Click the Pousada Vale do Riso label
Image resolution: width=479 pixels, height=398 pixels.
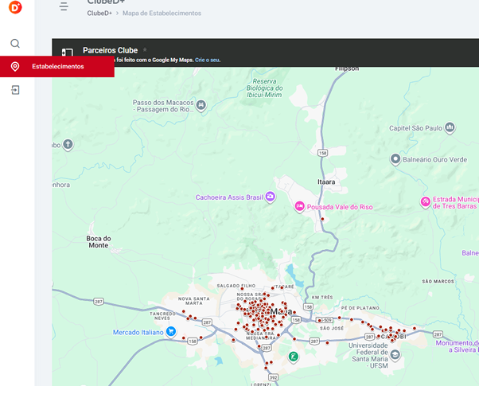coord(340,207)
